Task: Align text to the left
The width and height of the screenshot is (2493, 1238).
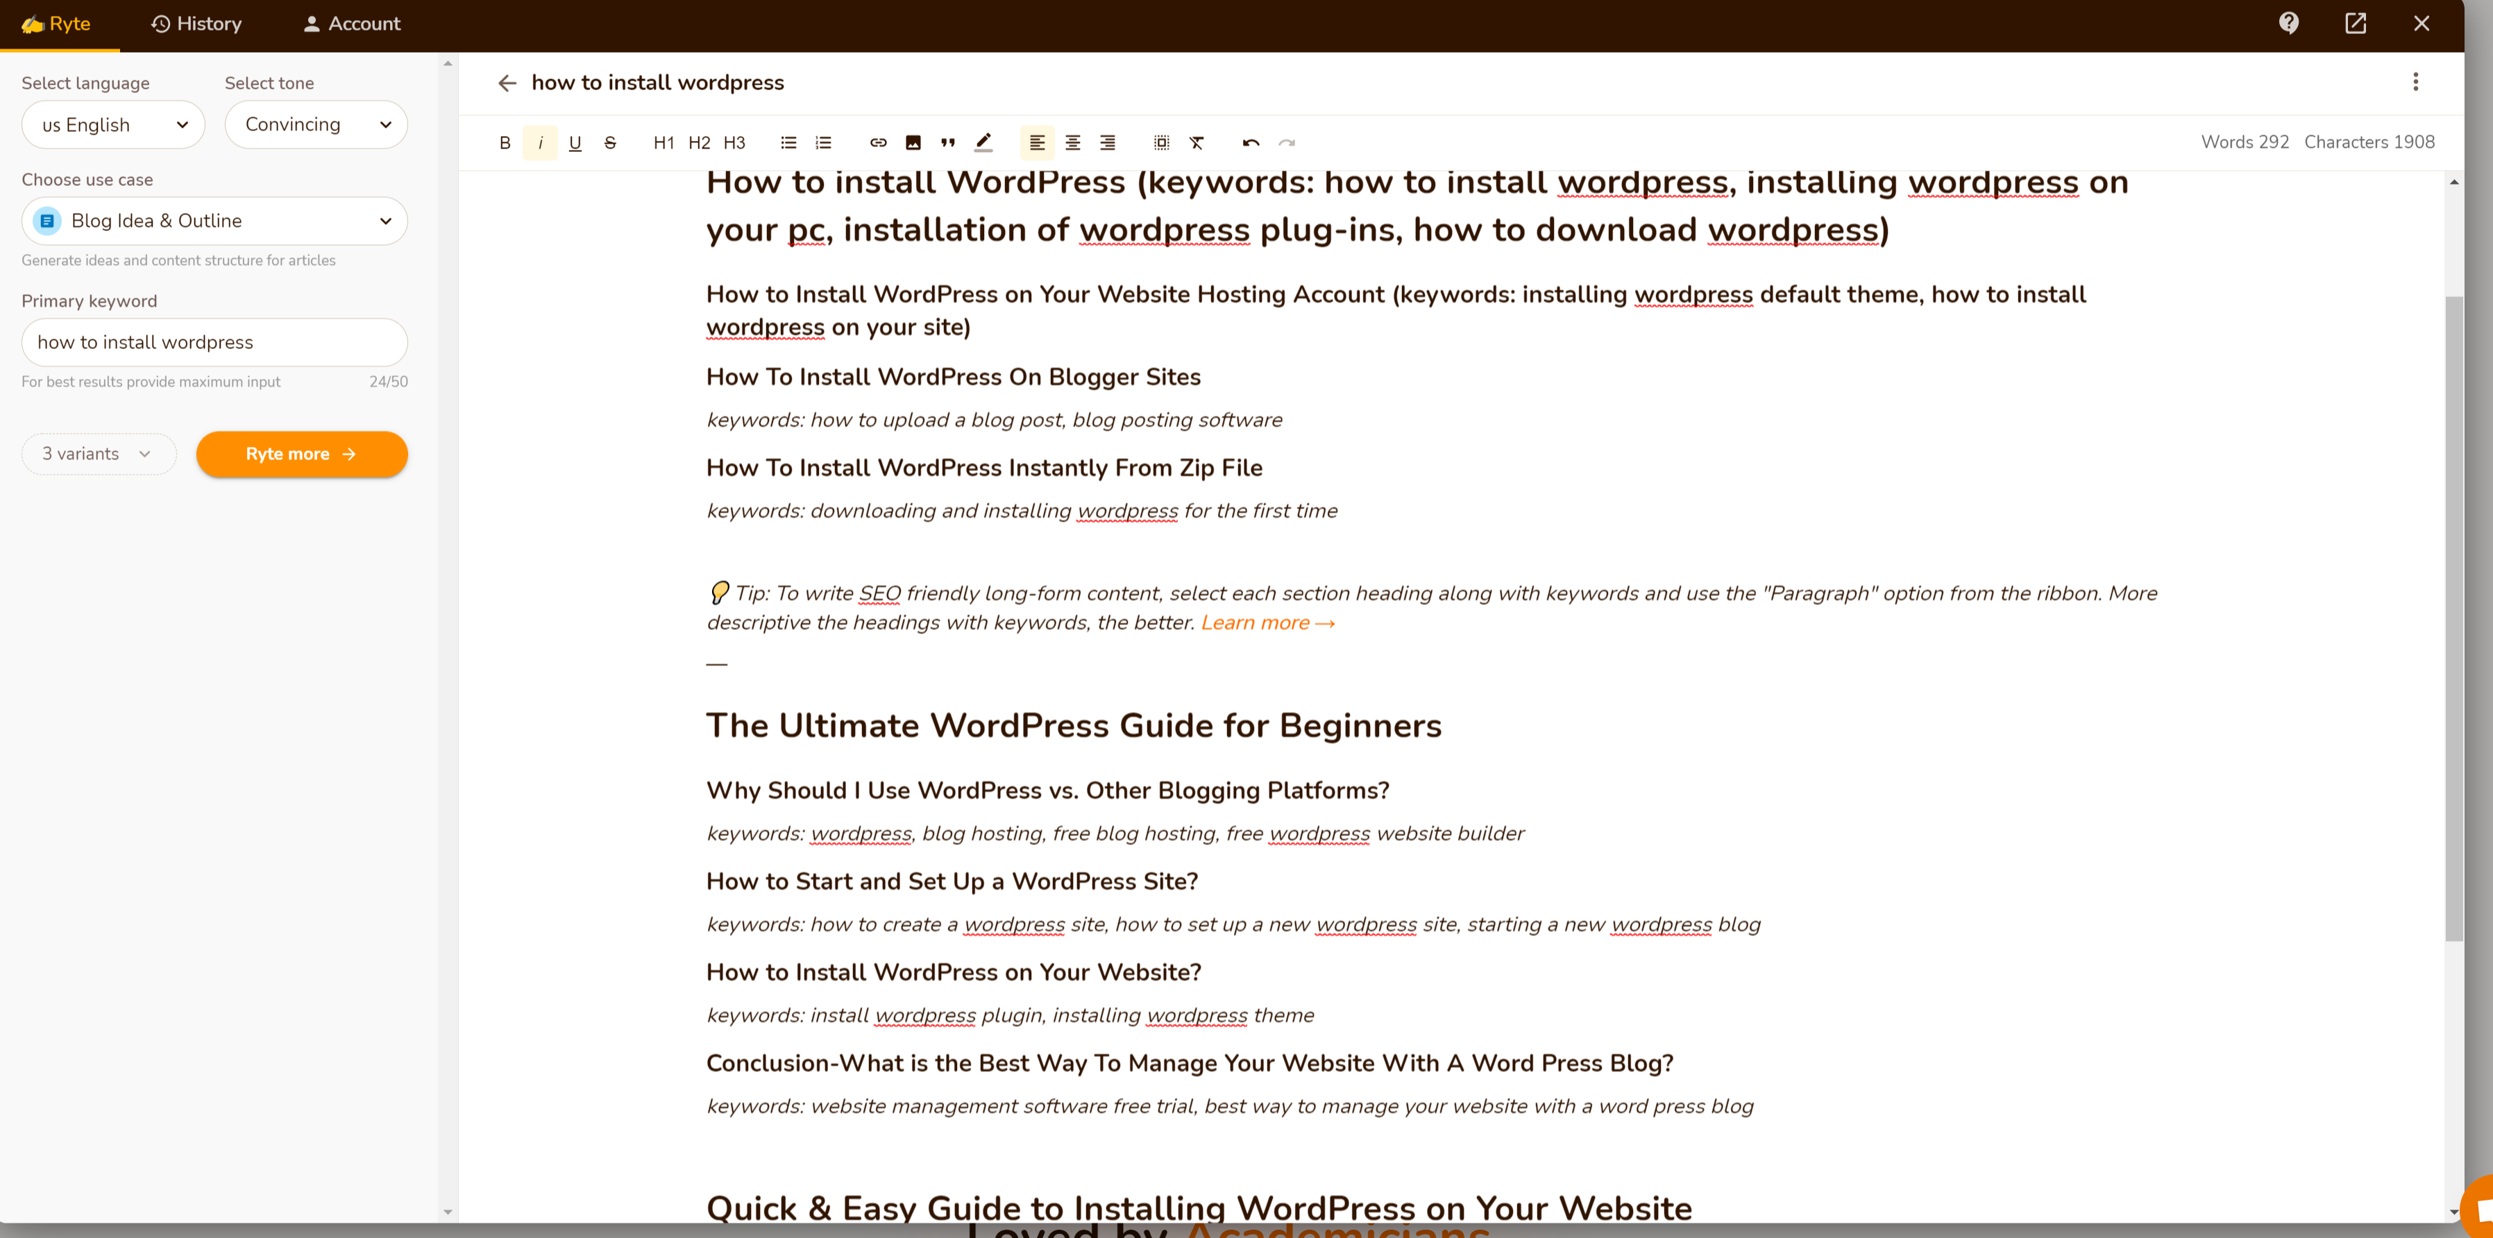Action: pos(1038,143)
